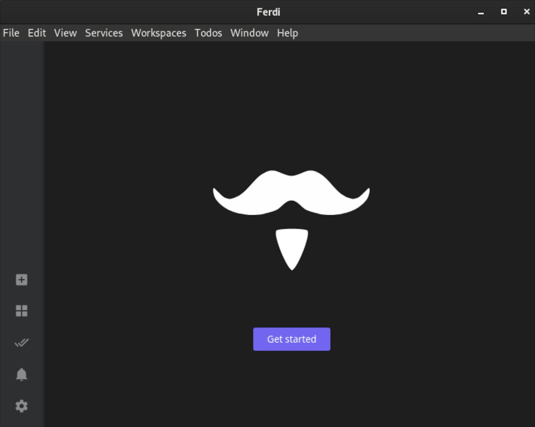The height and width of the screenshot is (427, 535).
Task: Open the Edit menu
Action: click(x=37, y=33)
